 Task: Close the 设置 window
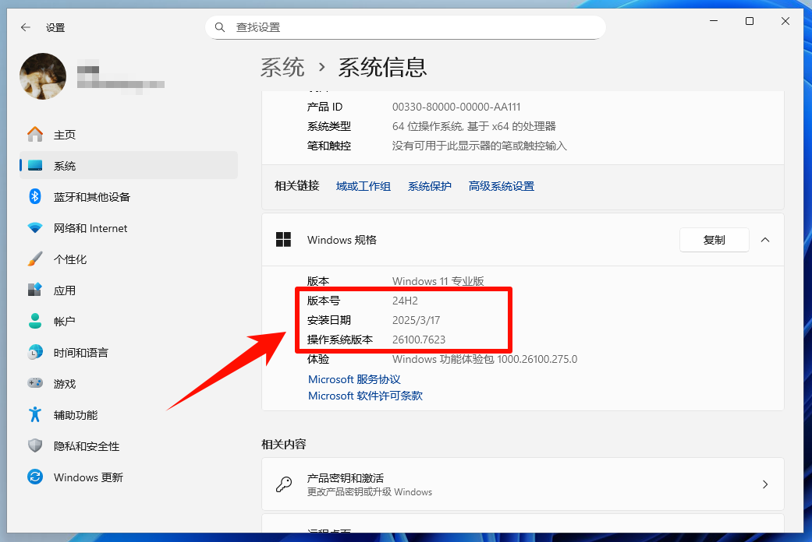[785, 21]
